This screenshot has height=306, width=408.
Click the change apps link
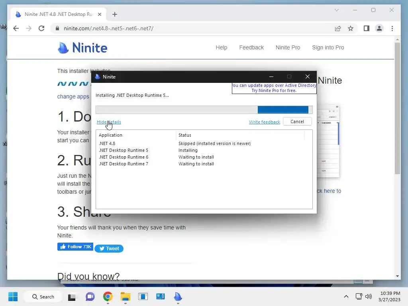coord(73,96)
